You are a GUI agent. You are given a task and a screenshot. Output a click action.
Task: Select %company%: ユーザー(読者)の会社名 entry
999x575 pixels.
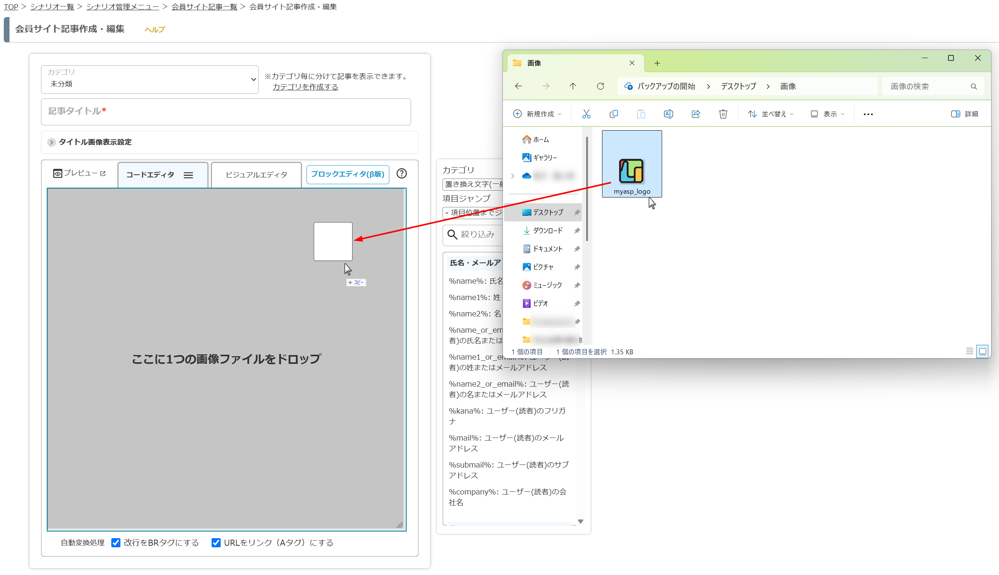507,497
